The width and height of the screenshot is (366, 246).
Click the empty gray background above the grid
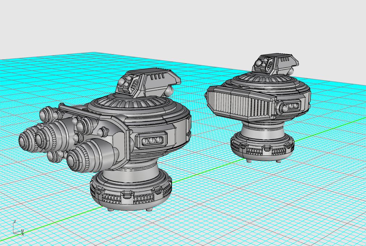(x=183, y=23)
